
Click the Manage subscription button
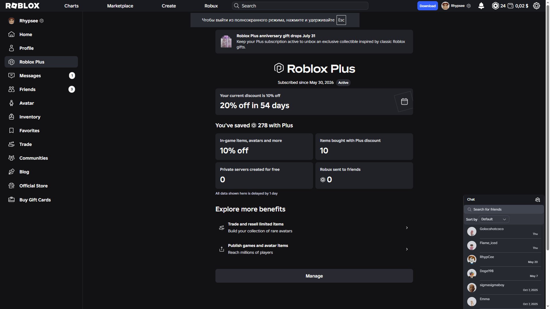pyautogui.click(x=314, y=276)
